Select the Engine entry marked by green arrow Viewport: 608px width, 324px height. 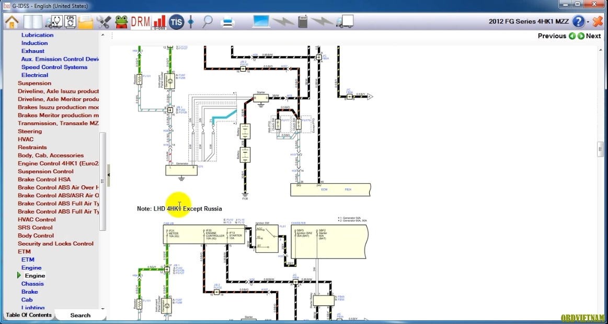[x=35, y=275]
